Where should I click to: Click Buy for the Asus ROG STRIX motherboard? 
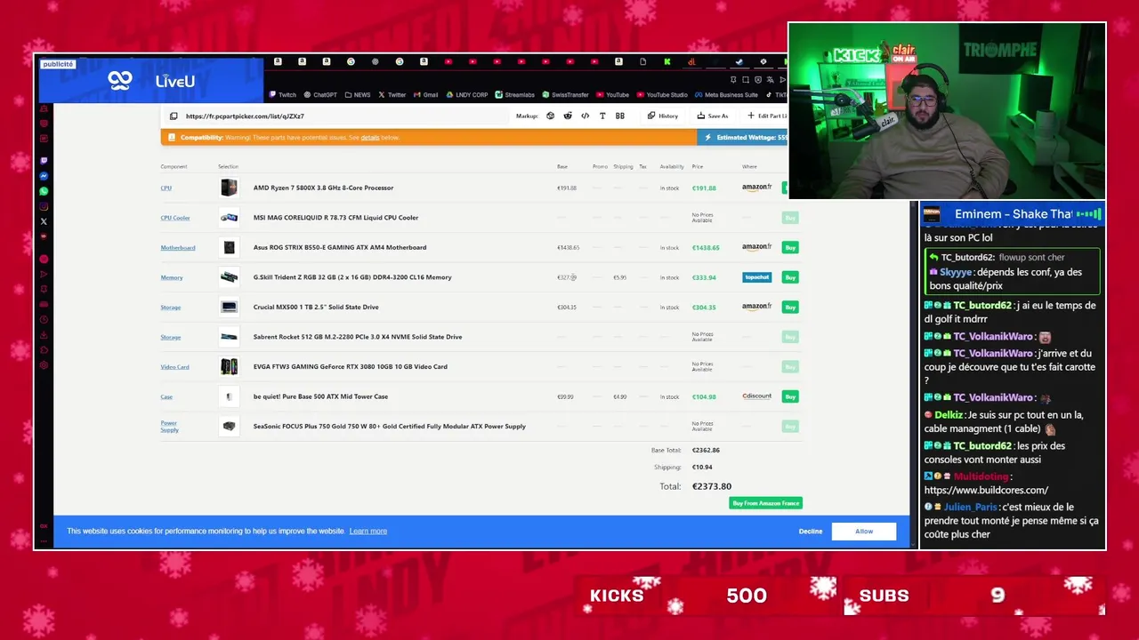[x=790, y=247]
